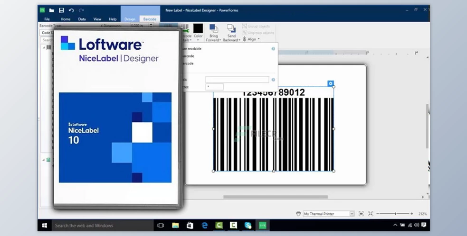Select the Barcode contextual tab
This screenshot has height=236, width=467.
coord(150,19)
